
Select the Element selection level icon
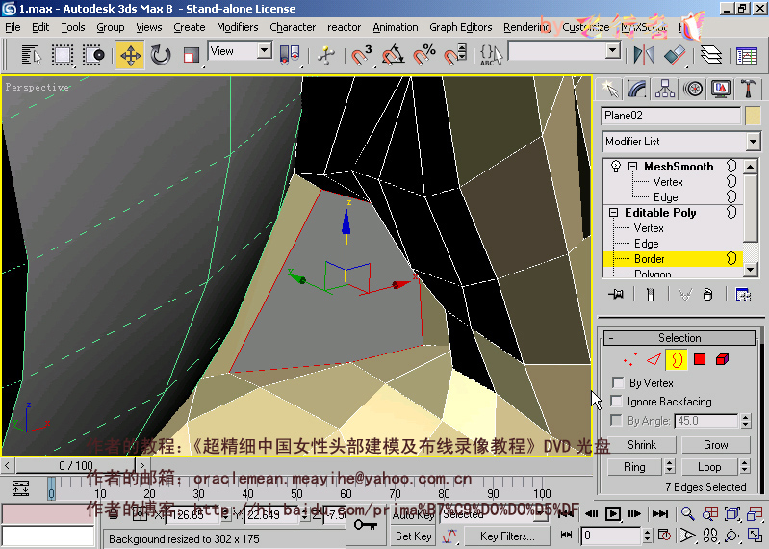tap(723, 359)
